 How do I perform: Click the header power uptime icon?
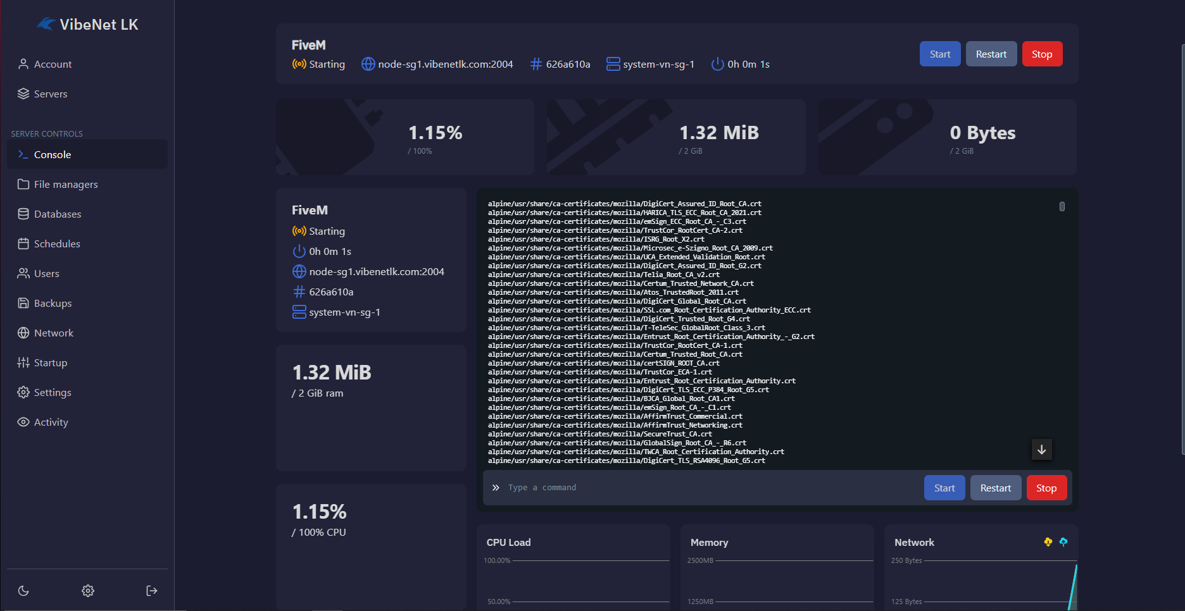[x=717, y=64]
